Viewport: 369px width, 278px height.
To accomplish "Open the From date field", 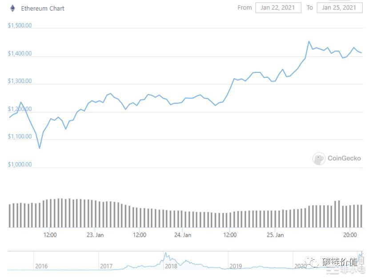I will click(x=278, y=8).
